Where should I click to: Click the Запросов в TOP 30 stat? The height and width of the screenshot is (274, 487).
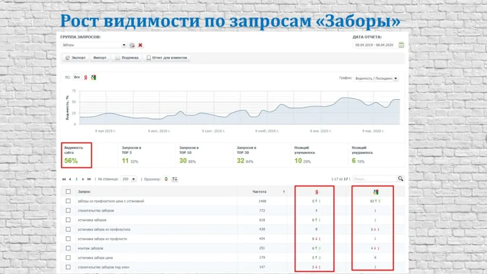click(x=246, y=155)
